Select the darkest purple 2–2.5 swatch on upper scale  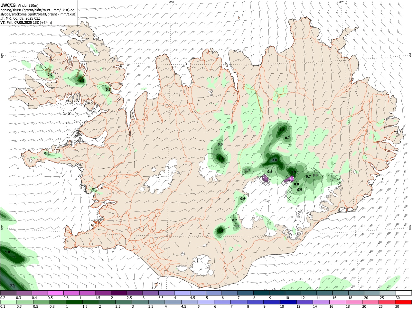tap(118, 293)
